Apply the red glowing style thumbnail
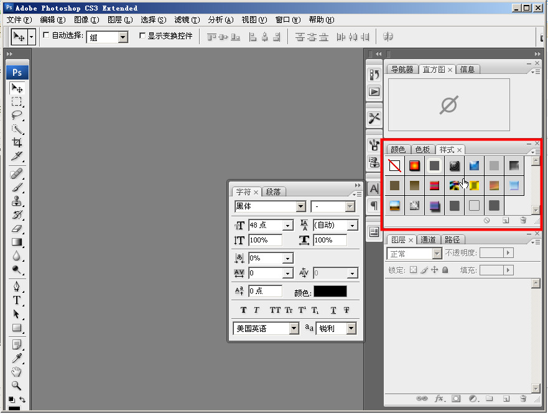This screenshot has width=548, height=414. pyautogui.click(x=414, y=166)
